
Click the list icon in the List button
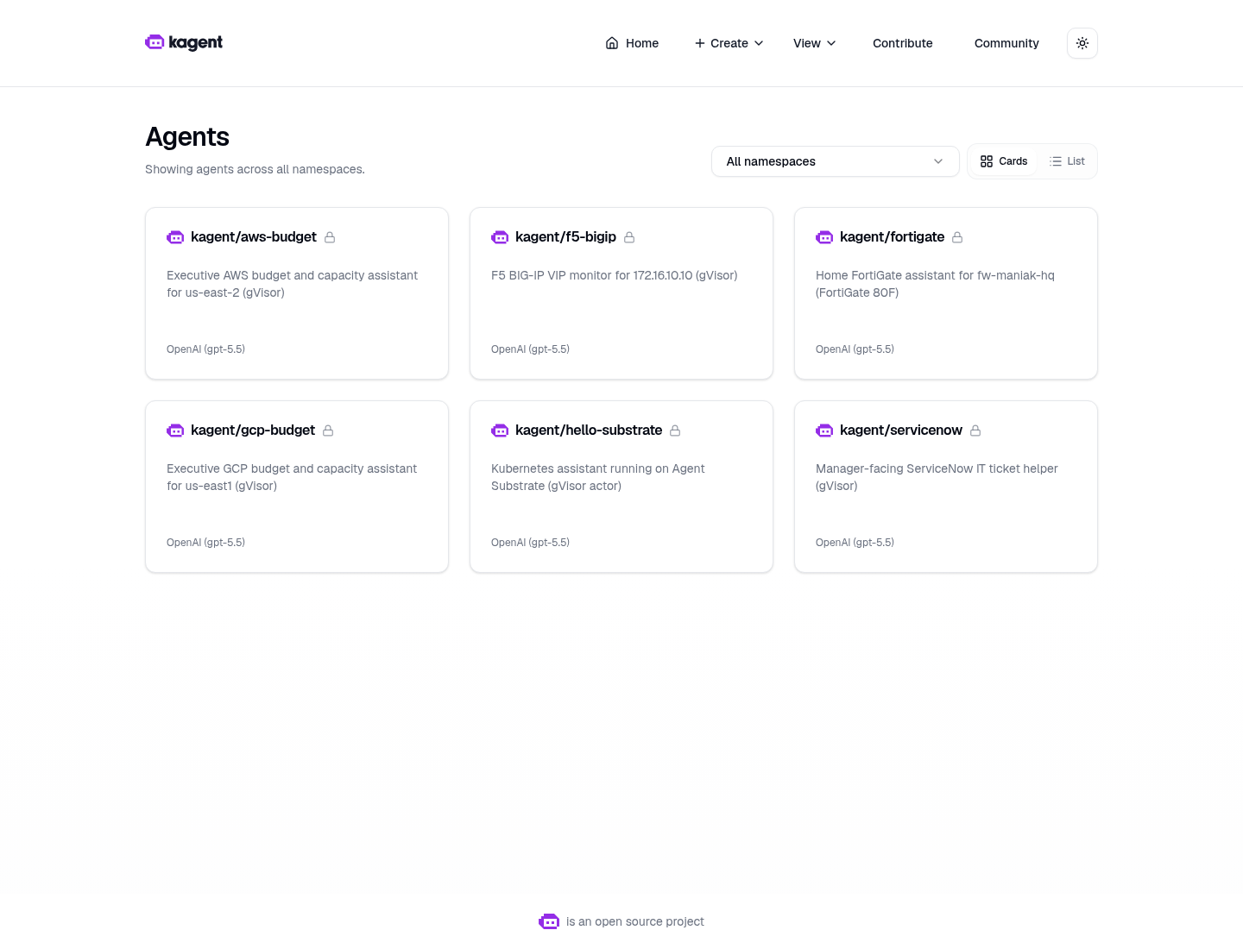tap(1056, 161)
